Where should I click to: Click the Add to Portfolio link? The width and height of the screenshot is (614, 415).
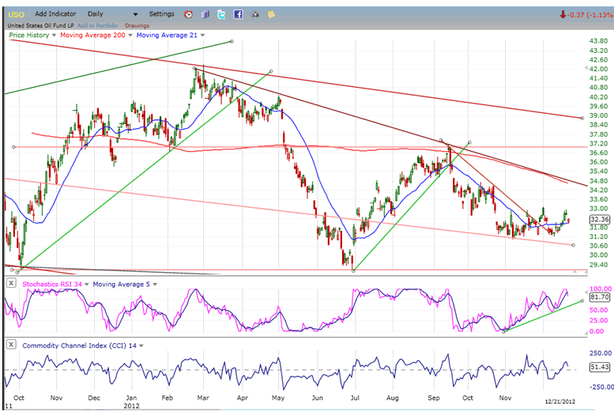coord(98,25)
